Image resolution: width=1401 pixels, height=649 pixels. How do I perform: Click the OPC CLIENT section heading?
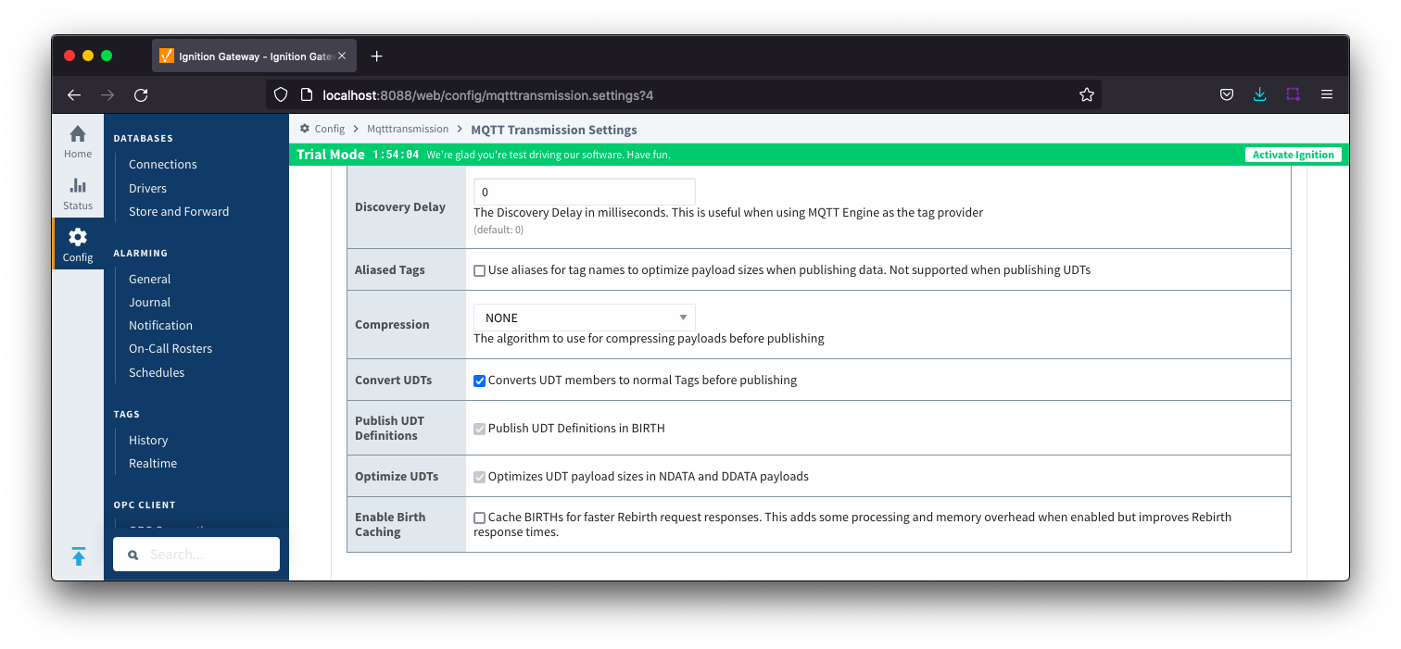[145, 505]
